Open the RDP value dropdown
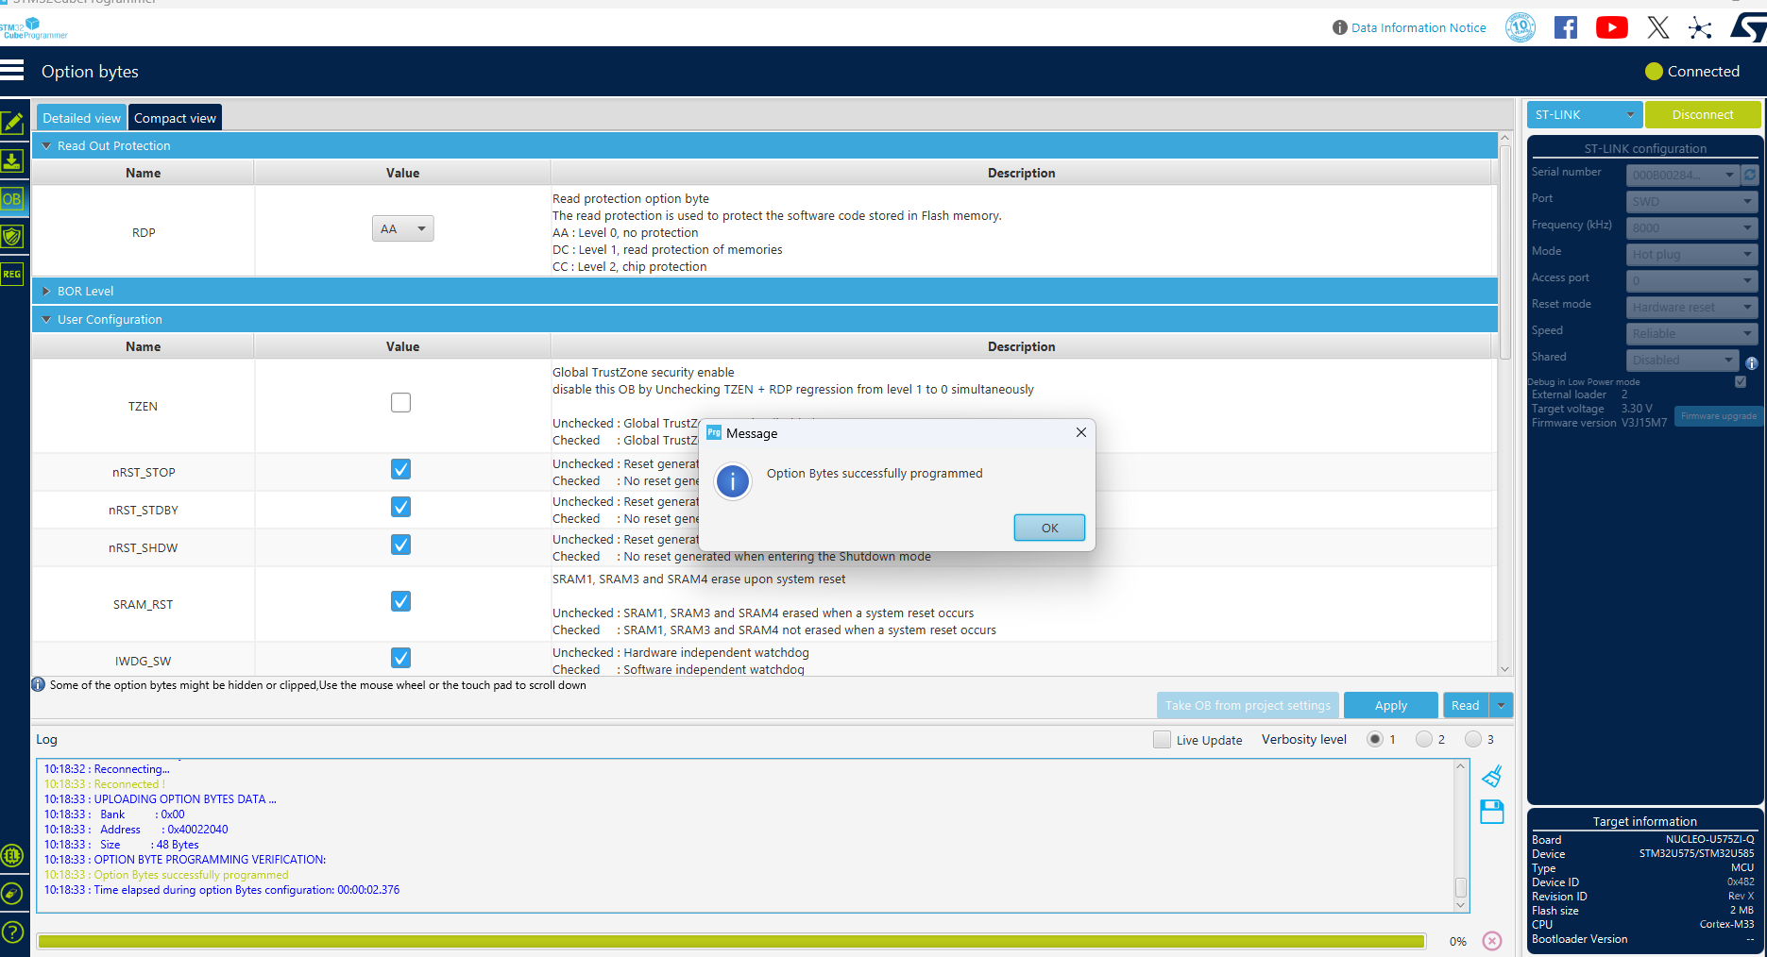 pyautogui.click(x=403, y=229)
